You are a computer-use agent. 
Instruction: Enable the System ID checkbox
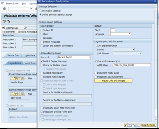pos(42,30)
